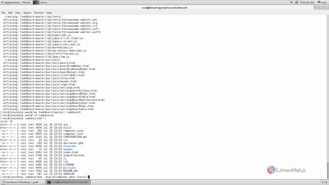Image resolution: width=329 pixels, height=185 pixels.
Task: Click the indexProd.html file name
Action: pyautogui.click(x=74, y=155)
